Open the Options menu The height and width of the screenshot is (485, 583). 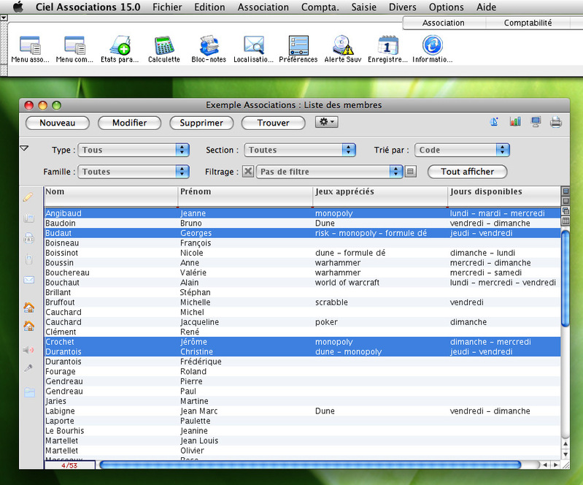click(x=446, y=7)
